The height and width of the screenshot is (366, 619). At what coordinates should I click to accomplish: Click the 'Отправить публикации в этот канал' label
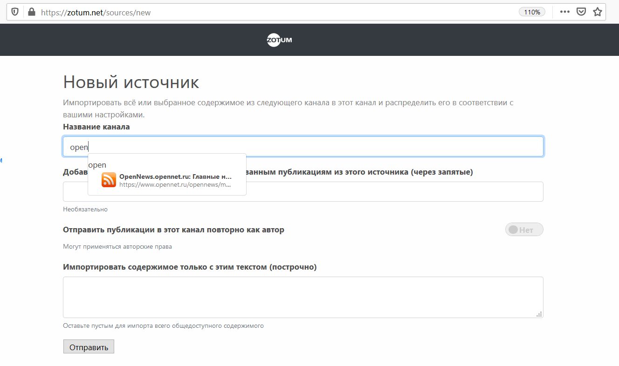(x=173, y=230)
